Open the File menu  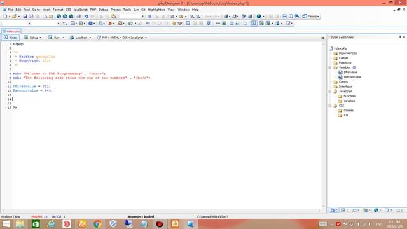click(10, 10)
